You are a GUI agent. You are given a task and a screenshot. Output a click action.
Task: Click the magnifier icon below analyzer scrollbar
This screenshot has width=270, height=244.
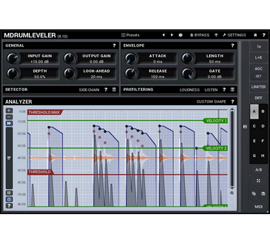click(232, 193)
